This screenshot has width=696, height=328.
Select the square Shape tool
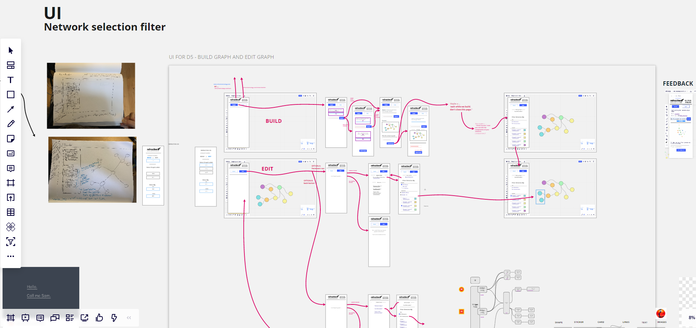pos(11,95)
